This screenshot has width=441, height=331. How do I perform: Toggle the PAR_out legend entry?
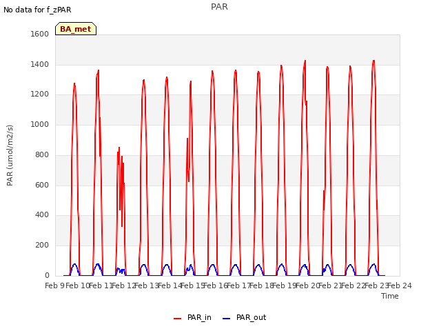click(244, 317)
